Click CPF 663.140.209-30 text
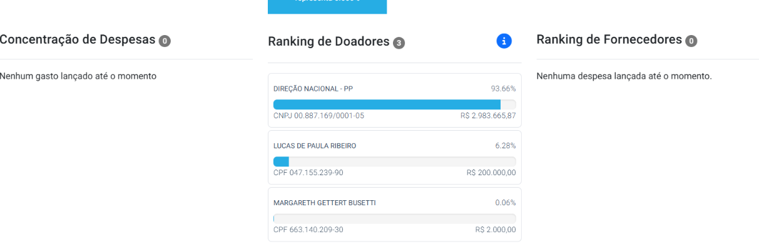The height and width of the screenshot is (249, 759). [x=308, y=230]
